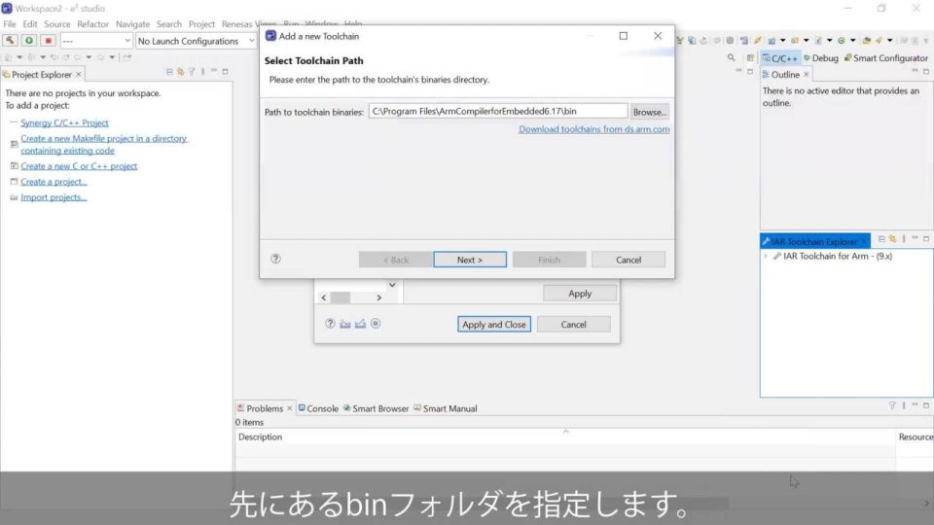The height and width of the screenshot is (525, 934).
Task: Maximize the Project Explorer view
Action: pos(225,71)
